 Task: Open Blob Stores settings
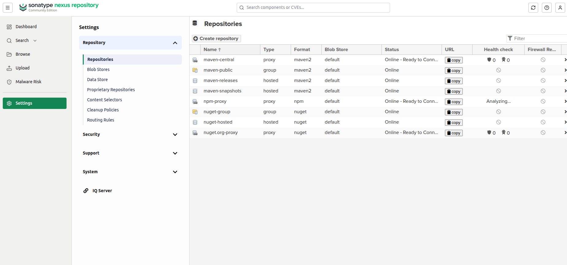pos(98,69)
